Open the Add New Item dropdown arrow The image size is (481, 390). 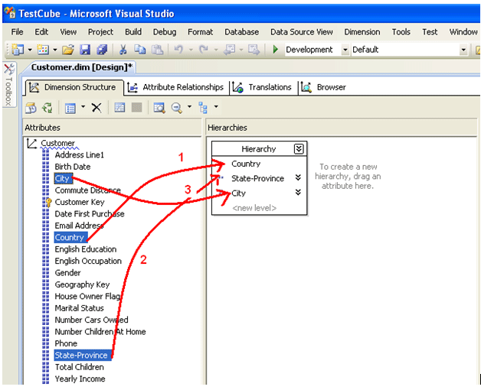pos(54,50)
